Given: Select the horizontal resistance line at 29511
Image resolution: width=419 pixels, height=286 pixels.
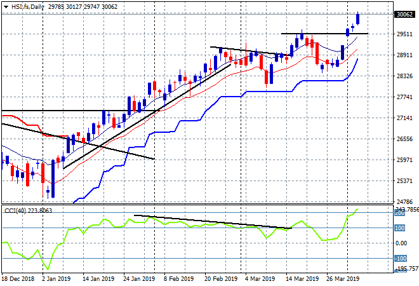Looking at the screenshot, I should click(x=324, y=34).
